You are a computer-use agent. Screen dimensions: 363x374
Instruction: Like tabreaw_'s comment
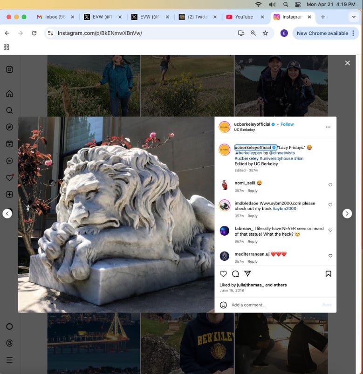tap(330, 230)
